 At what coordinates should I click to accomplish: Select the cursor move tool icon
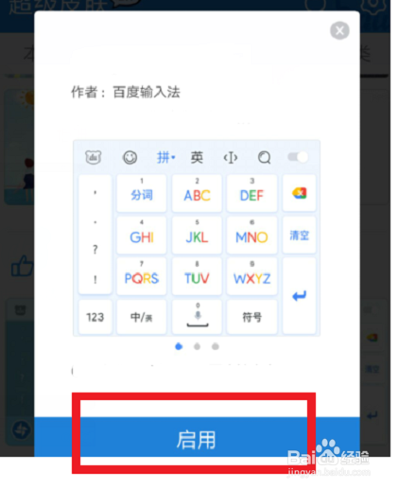(231, 157)
